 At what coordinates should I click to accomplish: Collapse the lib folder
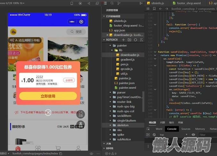(112, 50)
